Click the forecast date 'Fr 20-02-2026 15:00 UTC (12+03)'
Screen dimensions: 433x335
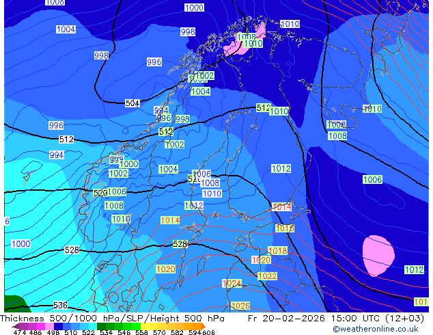(336, 319)
